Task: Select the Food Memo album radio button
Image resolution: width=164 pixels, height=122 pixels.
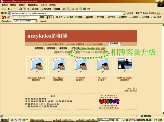Action: tap(59, 72)
